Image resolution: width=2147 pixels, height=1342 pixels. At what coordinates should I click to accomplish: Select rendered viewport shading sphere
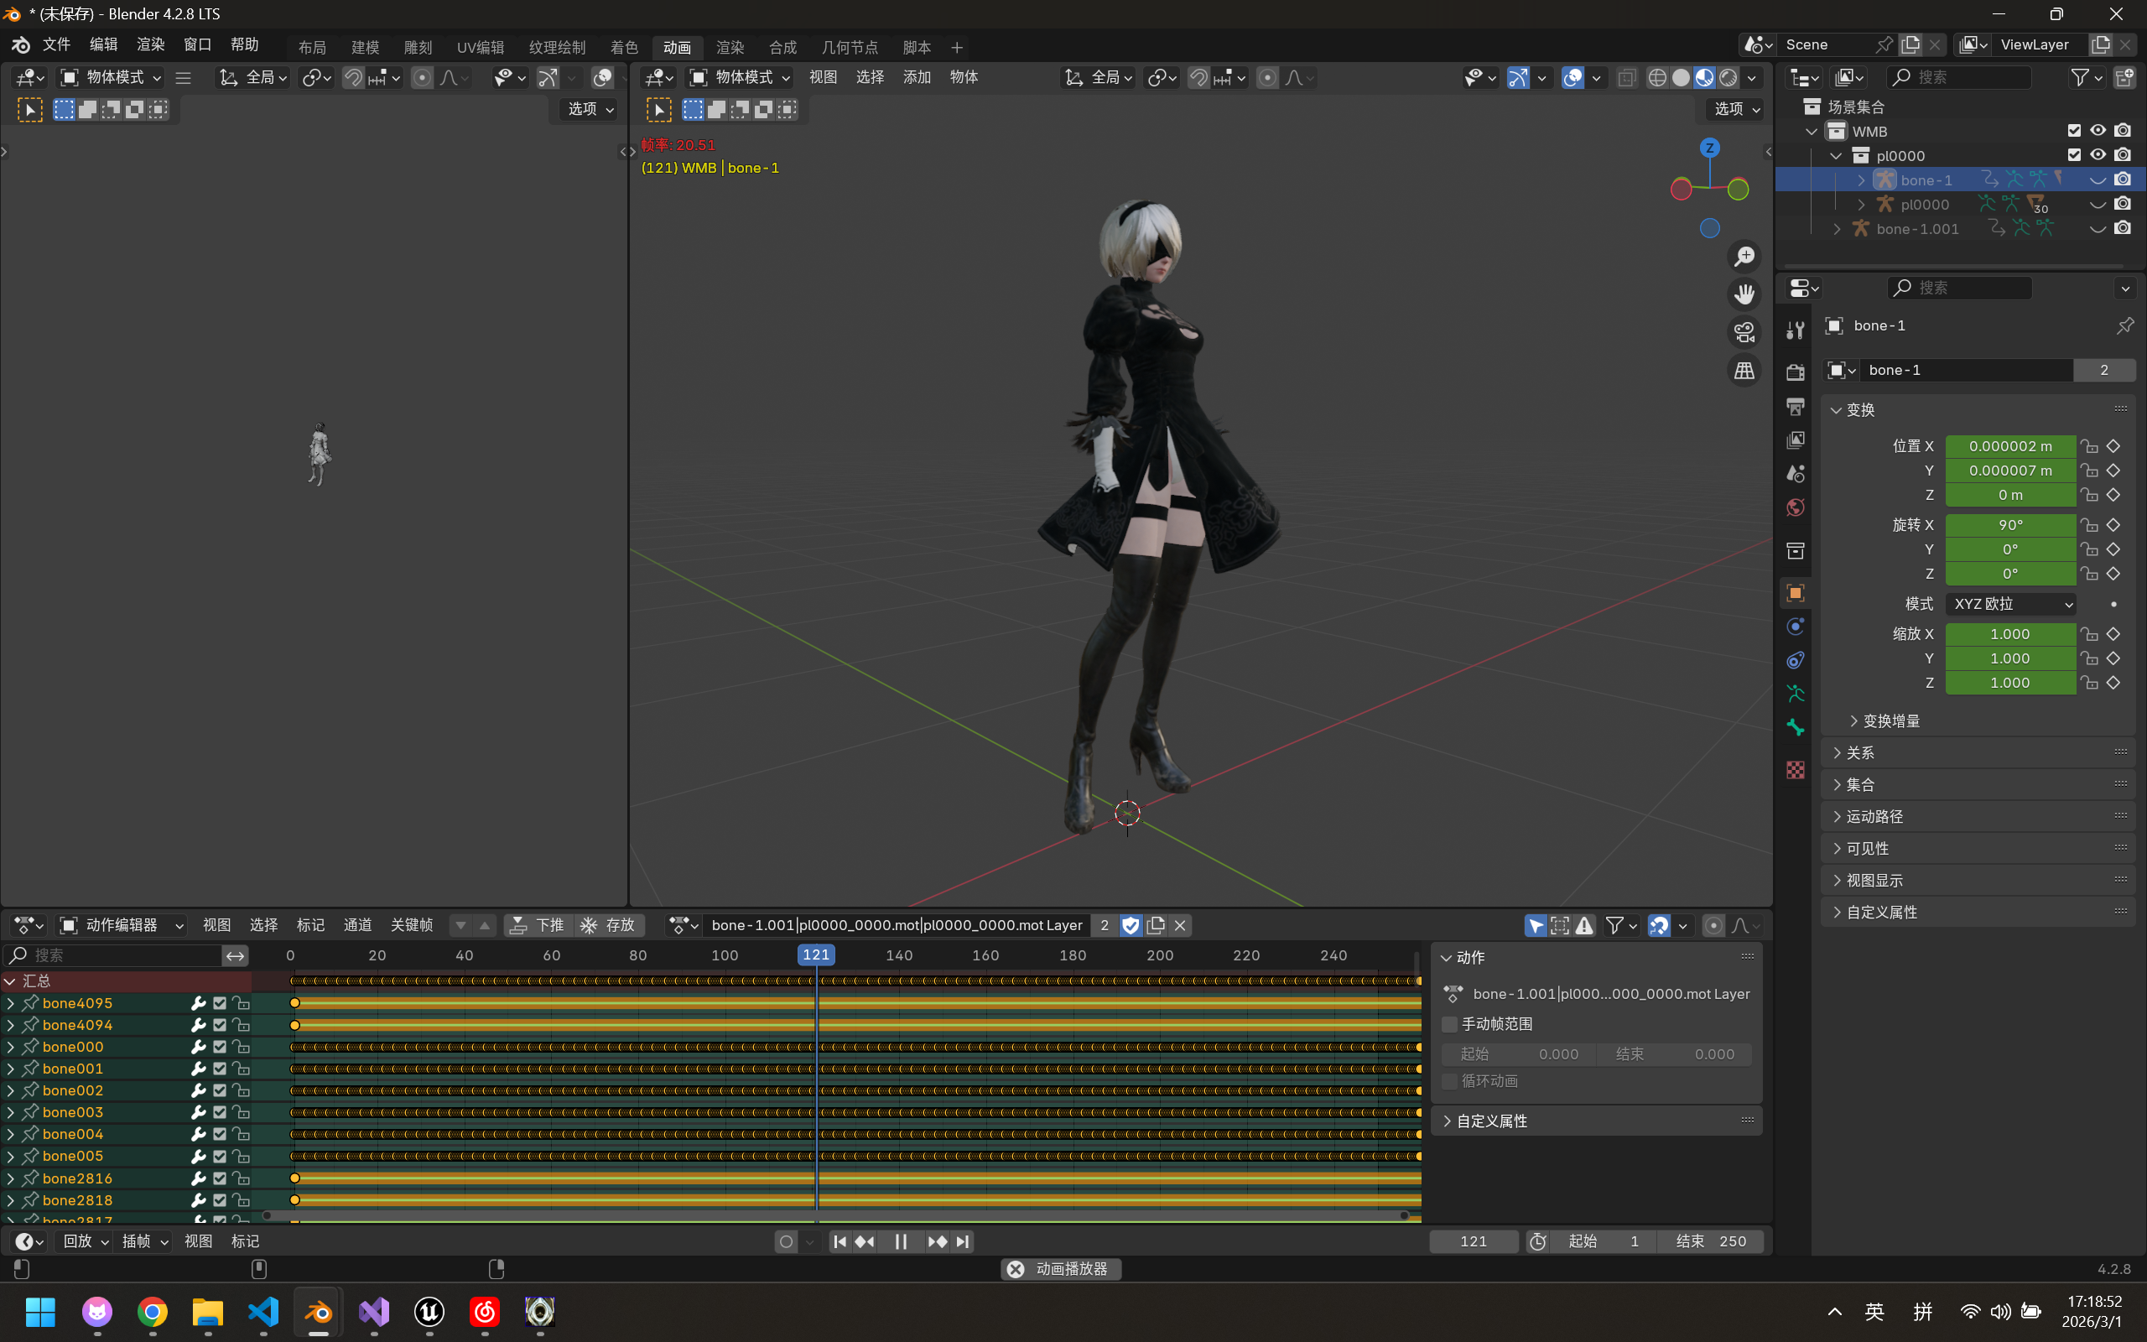1729,78
